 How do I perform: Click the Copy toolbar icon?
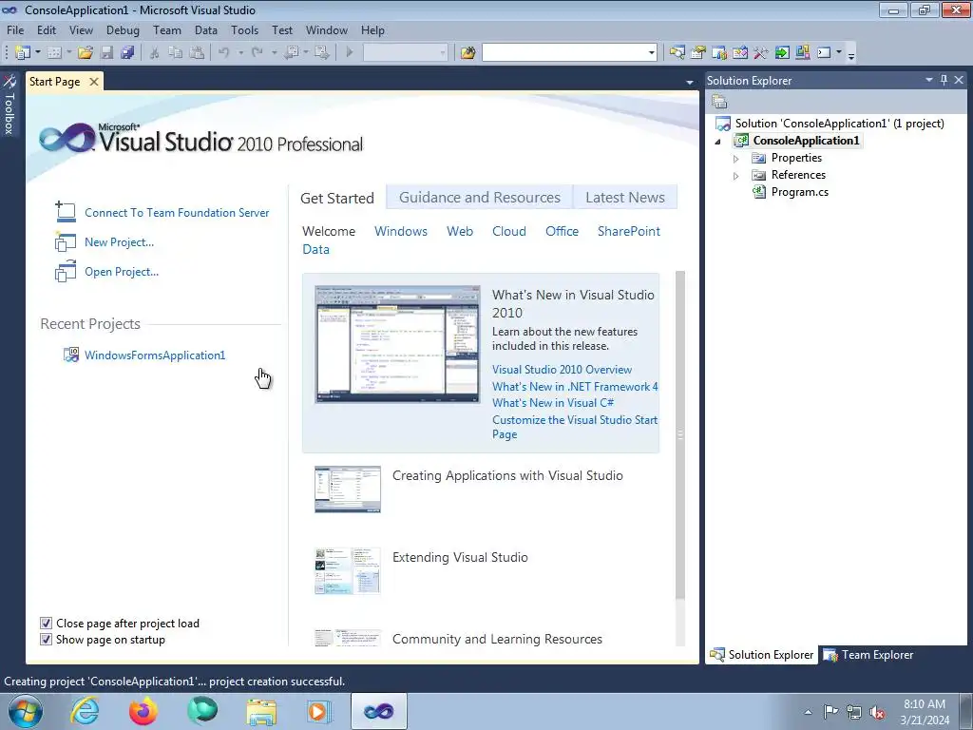(x=176, y=53)
